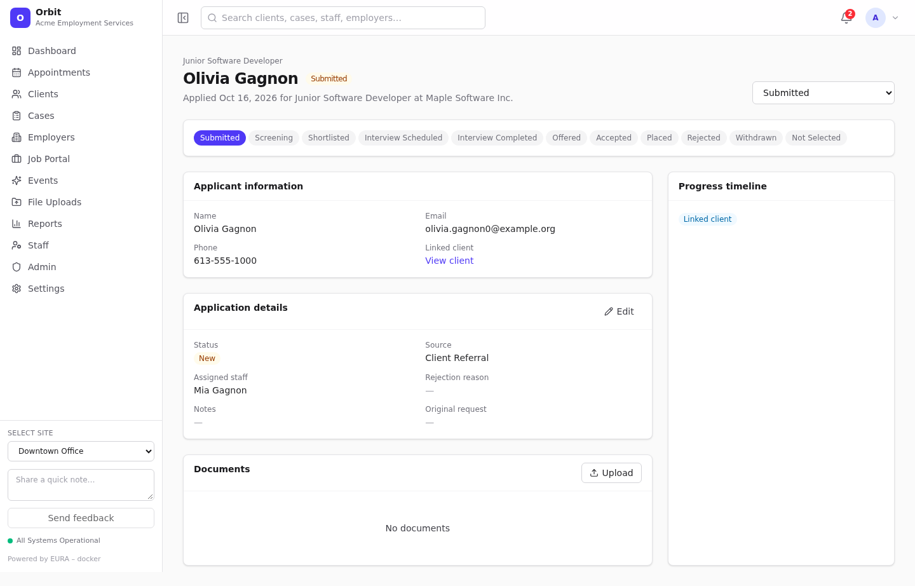Viewport: 915px width, 586px height.
Task: Click the Appointments calendar icon
Action: pyautogui.click(x=17, y=72)
